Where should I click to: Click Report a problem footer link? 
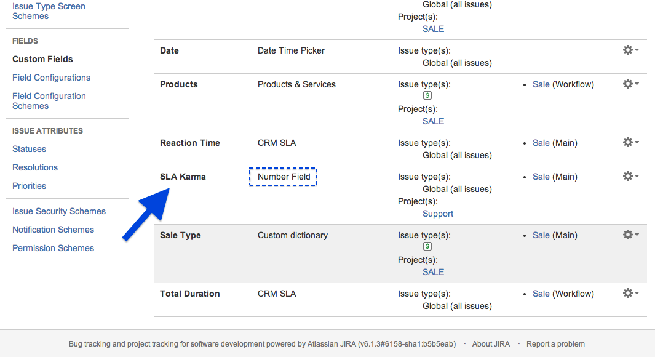click(x=555, y=344)
